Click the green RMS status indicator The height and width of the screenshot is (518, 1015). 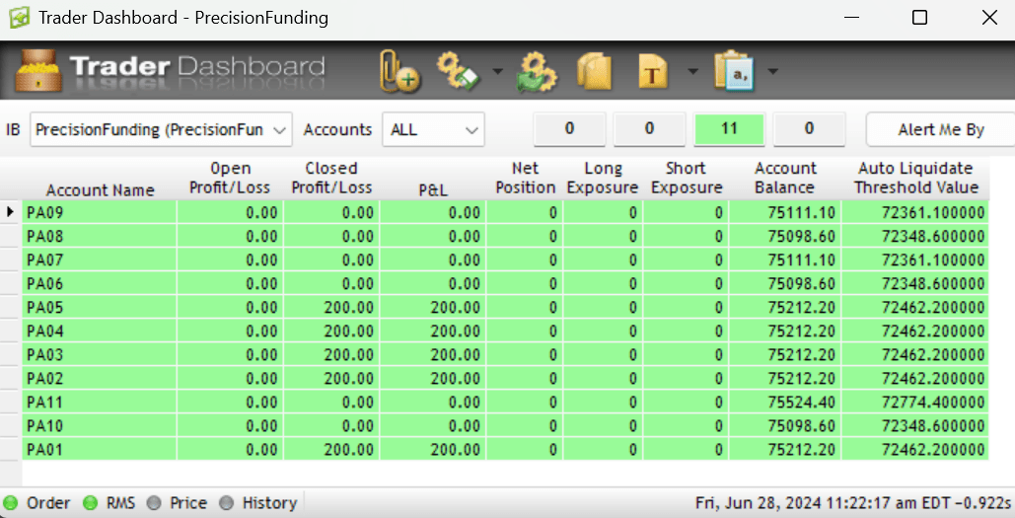pyautogui.click(x=91, y=503)
